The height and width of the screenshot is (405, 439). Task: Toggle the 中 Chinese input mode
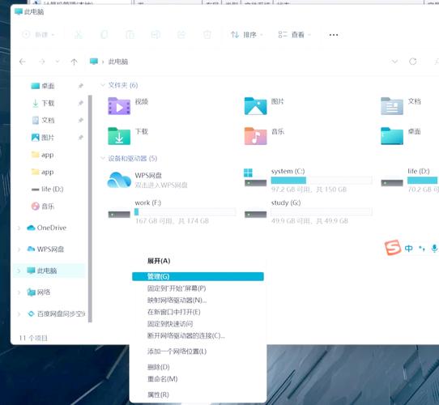click(409, 248)
